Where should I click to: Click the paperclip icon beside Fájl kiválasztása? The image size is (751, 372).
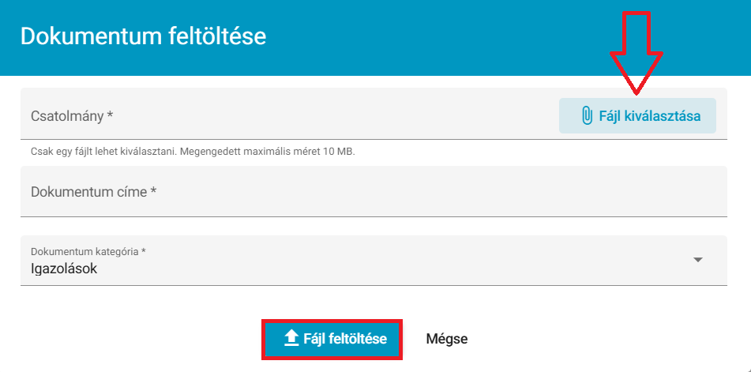pos(586,116)
